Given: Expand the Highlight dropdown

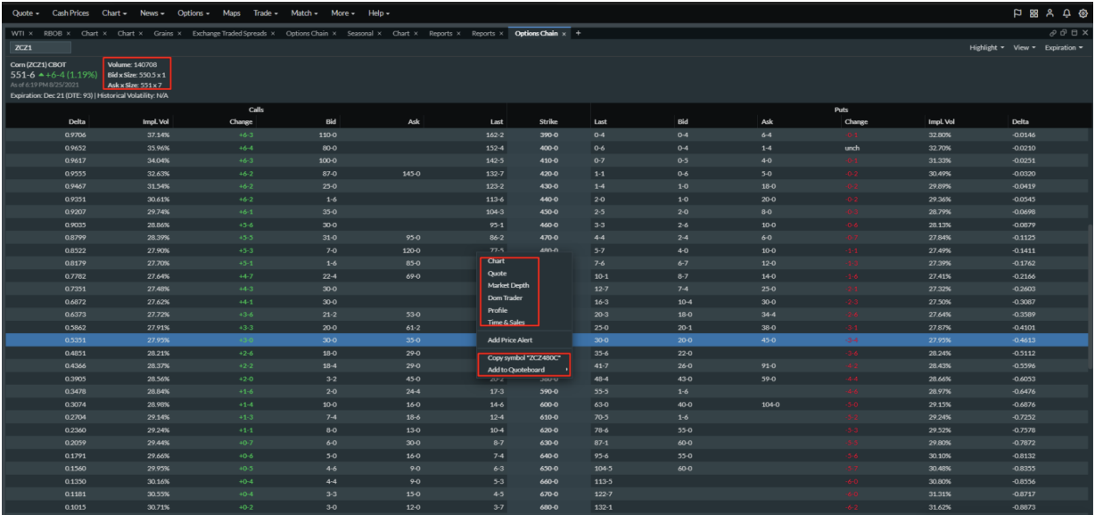Looking at the screenshot, I should (988, 46).
